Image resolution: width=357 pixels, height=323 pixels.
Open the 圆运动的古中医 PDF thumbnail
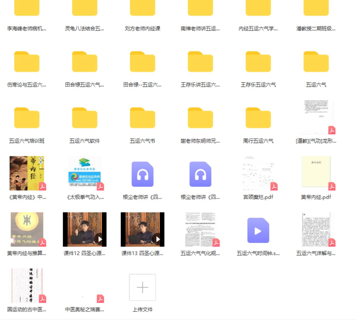coord(27,286)
